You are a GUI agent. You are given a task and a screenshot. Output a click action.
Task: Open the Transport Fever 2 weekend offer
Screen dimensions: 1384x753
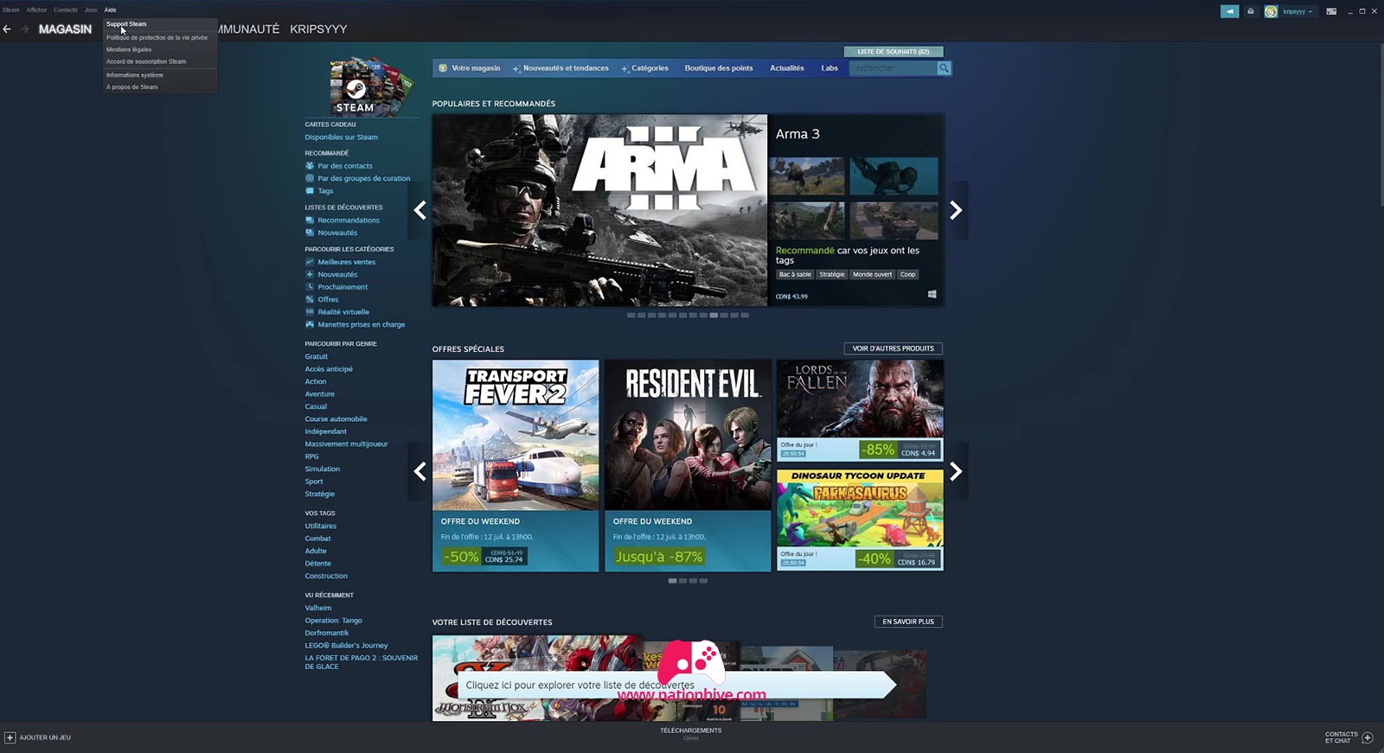point(516,466)
